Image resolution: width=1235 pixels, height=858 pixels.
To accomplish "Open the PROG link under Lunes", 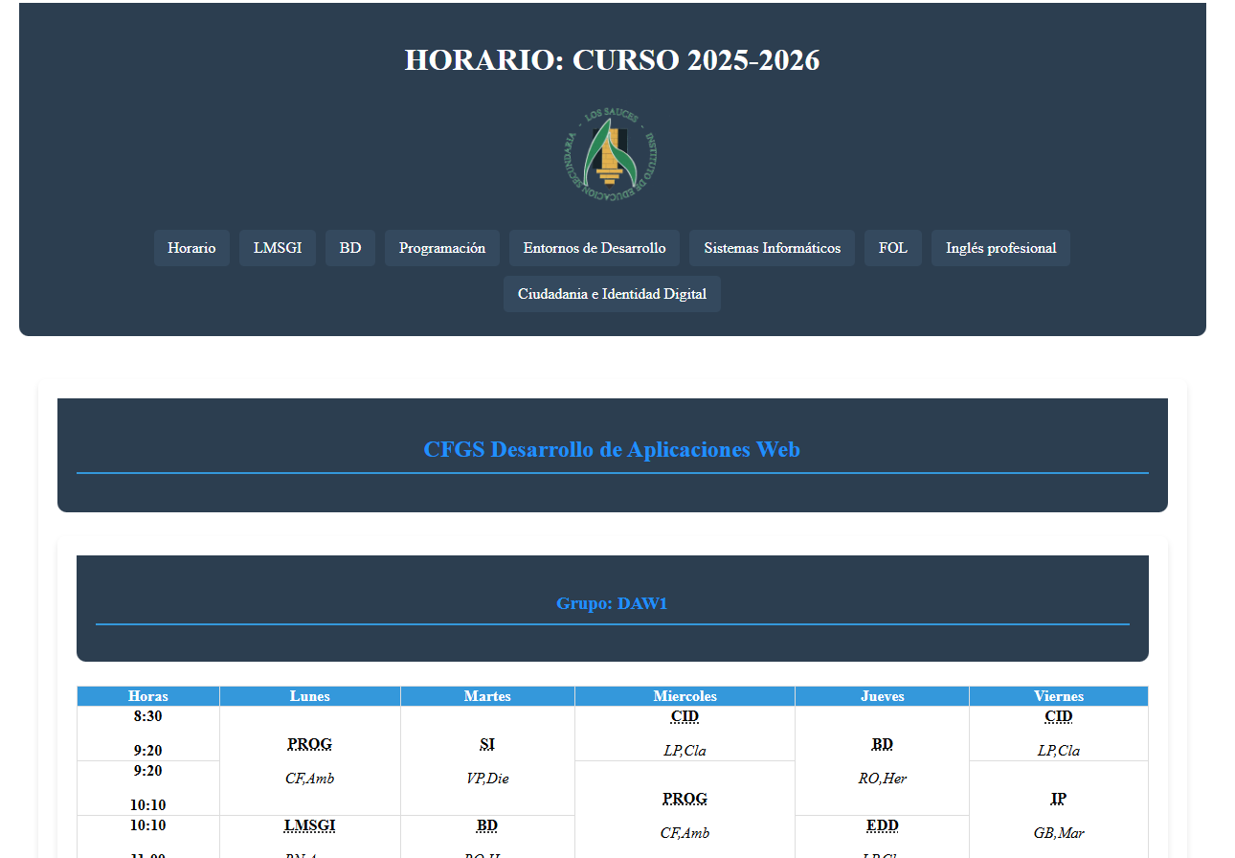I will tap(308, 743).
